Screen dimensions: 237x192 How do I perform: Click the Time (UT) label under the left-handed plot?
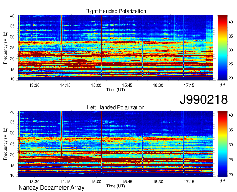click(116, 186)
